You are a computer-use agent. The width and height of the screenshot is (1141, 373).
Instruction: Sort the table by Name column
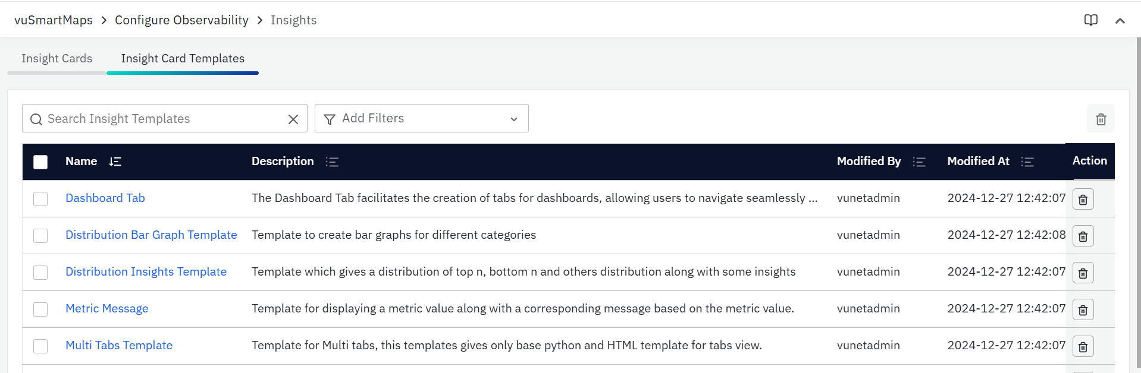pyautogui.click(x=115, y=162)
